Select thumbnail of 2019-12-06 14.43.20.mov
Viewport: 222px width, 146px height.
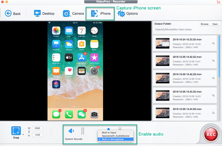pyautogui.click(x=163, y=95)
